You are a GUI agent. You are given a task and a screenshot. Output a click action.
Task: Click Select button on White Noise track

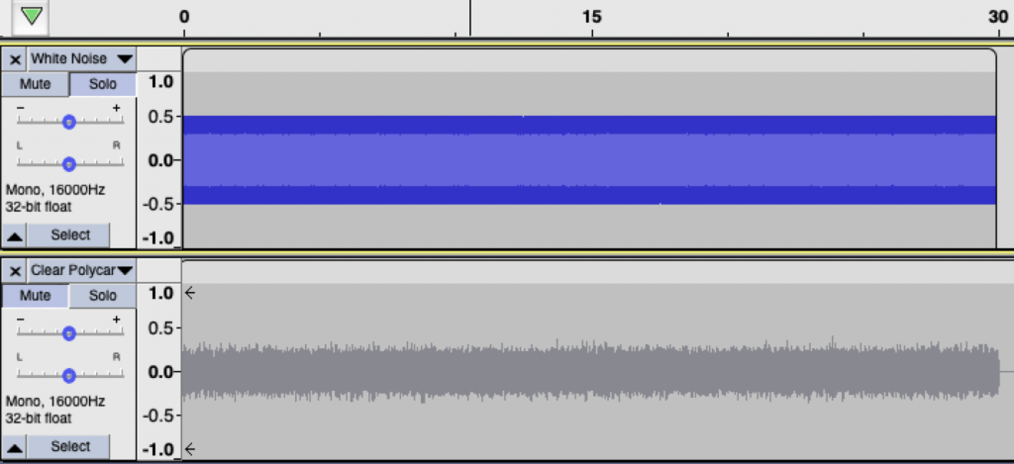pyautogui.click(x=68, y=235)
